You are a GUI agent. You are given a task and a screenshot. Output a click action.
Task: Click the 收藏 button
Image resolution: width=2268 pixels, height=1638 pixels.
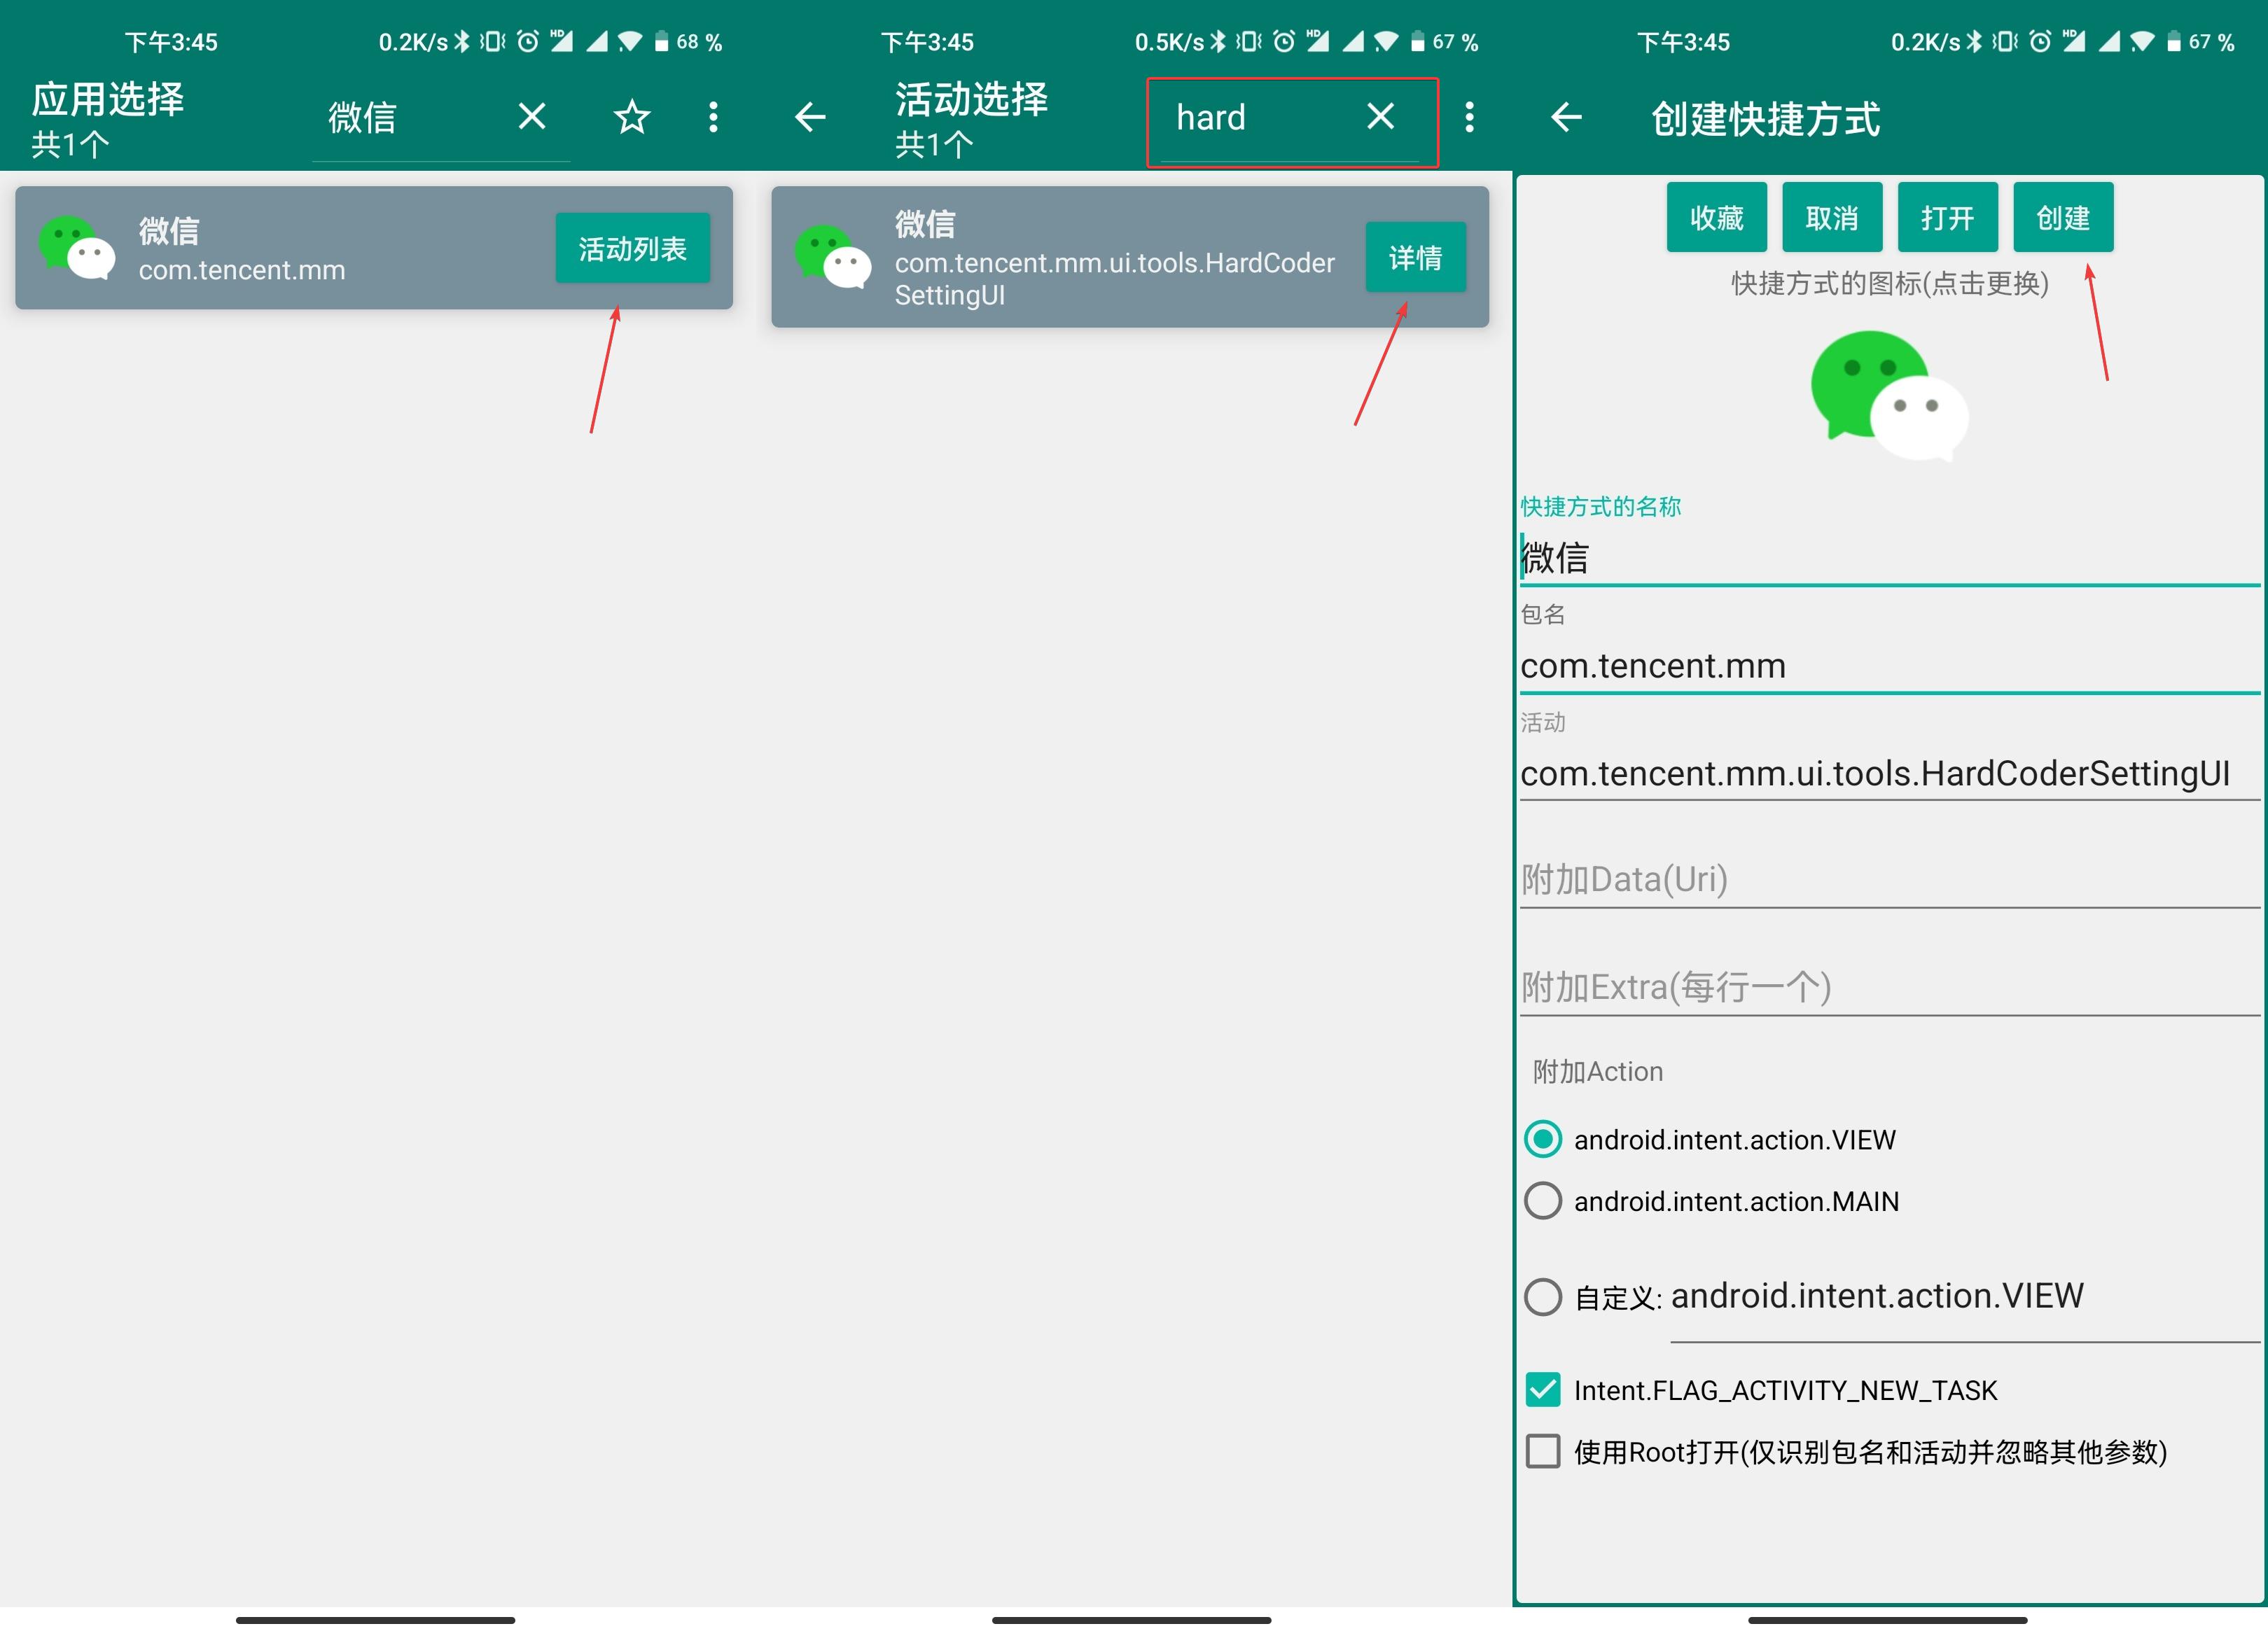pos(1716,217)
